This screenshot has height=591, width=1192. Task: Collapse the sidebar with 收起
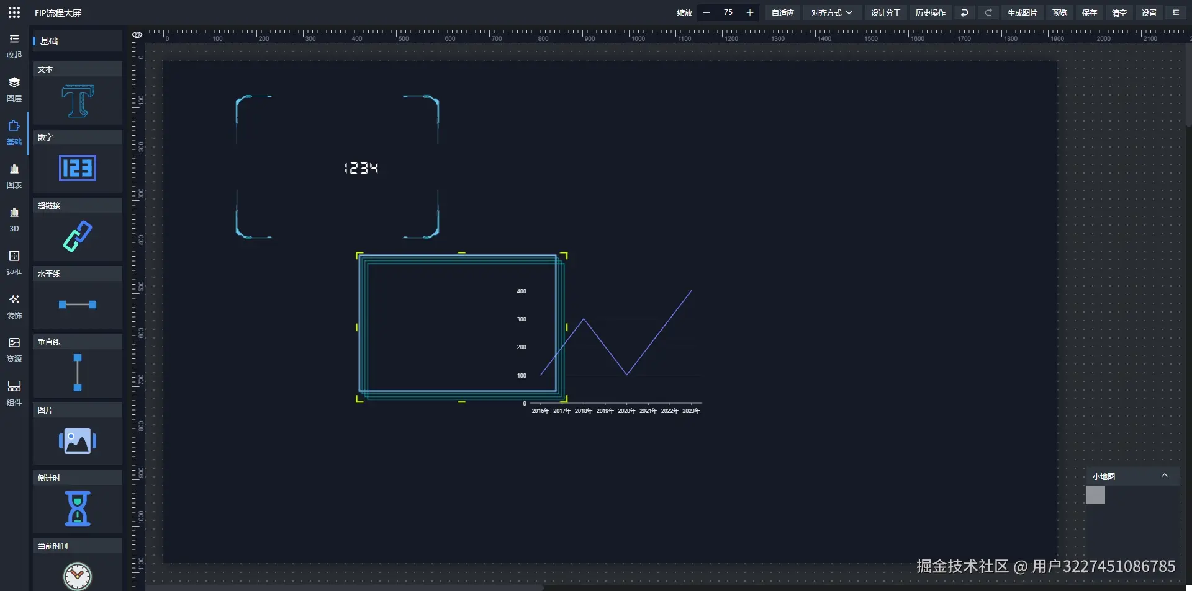click(x=14, y=46)
